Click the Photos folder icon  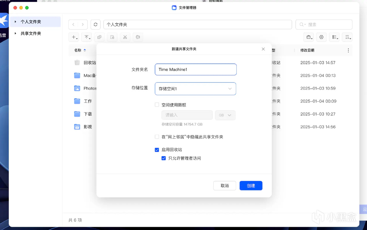point(77,88)
